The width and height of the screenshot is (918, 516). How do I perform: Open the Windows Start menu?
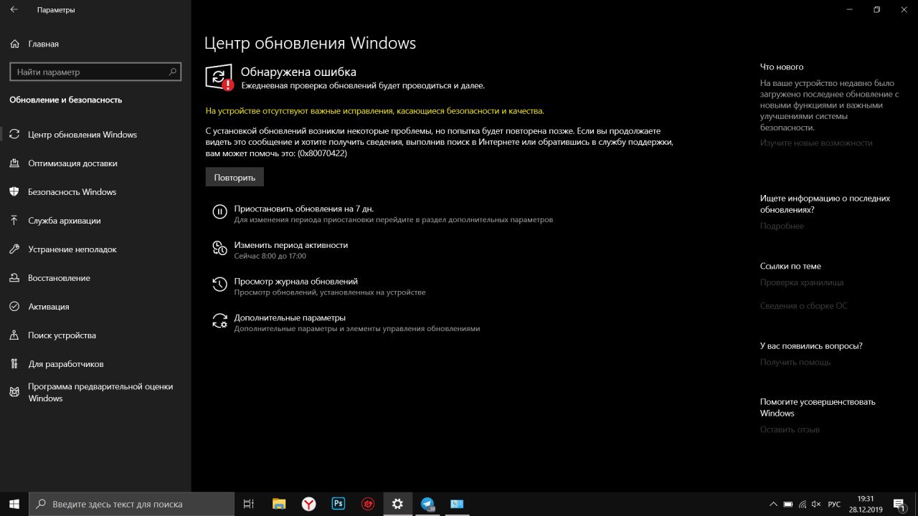point(14,504)
